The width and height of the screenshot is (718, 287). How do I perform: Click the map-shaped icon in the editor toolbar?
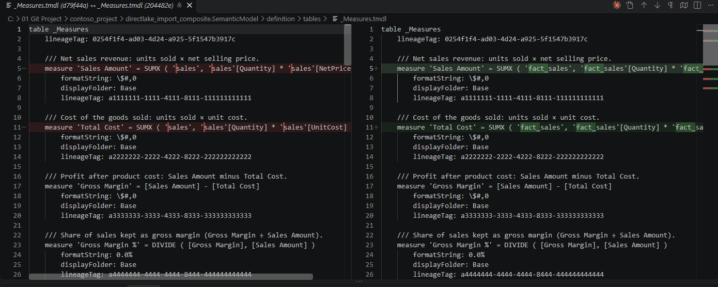tap(684, 5)
